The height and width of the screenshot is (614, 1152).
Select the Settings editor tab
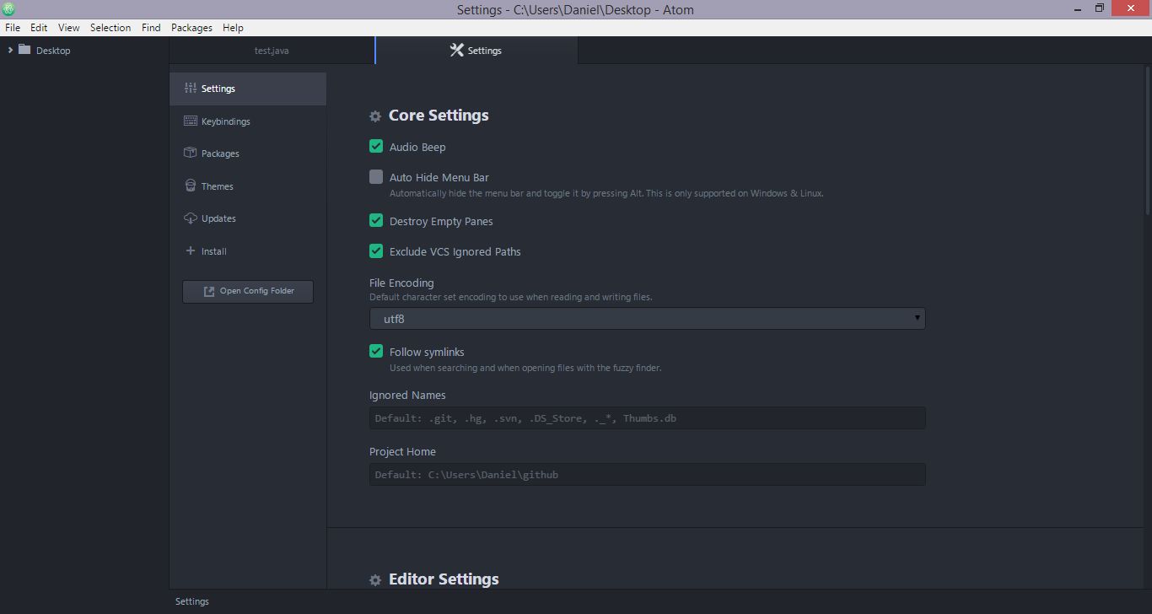(x=476, y=50)
